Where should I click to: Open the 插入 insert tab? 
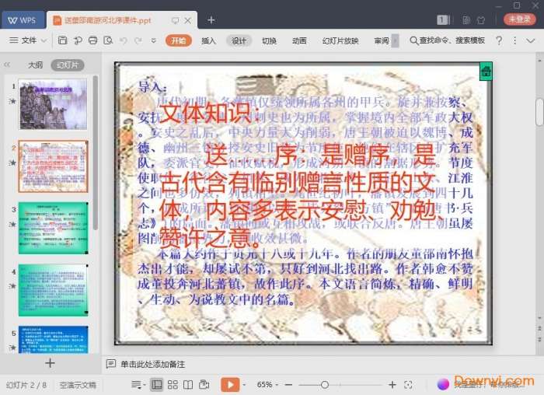[x=208, y=40]
